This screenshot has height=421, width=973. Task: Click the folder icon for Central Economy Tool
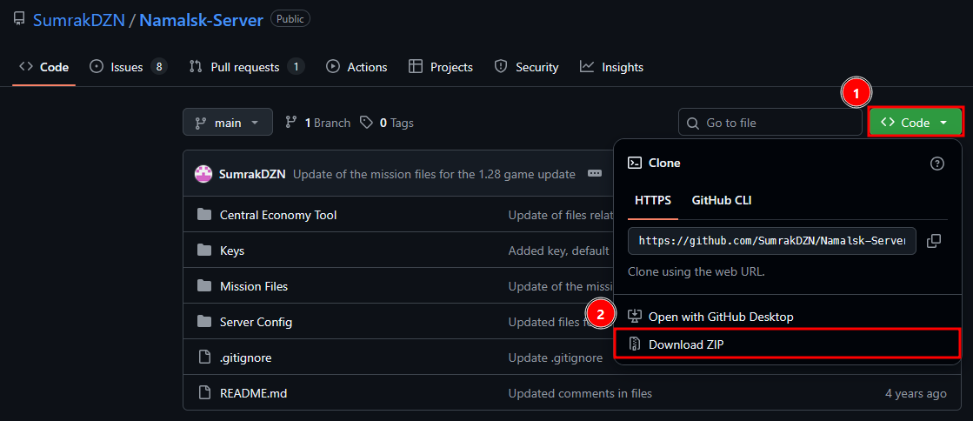tap(204, 215)
